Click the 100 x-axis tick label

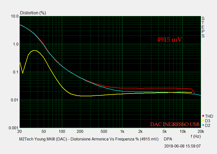click(62, 131)
